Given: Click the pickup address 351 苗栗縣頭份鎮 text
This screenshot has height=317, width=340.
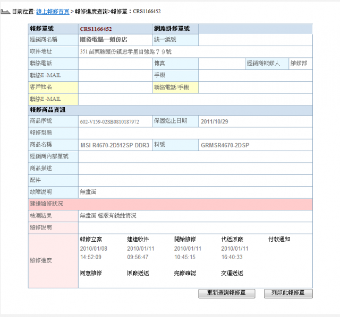Looking at the screenshot, I should (125, 52).
